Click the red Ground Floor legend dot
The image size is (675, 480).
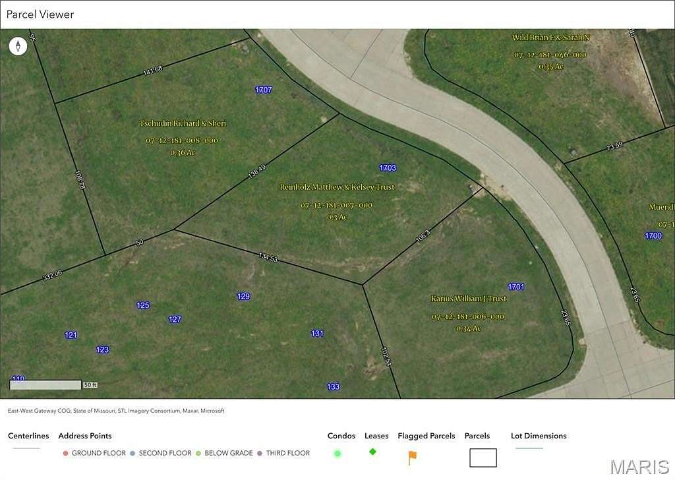(x=65, y=453)
